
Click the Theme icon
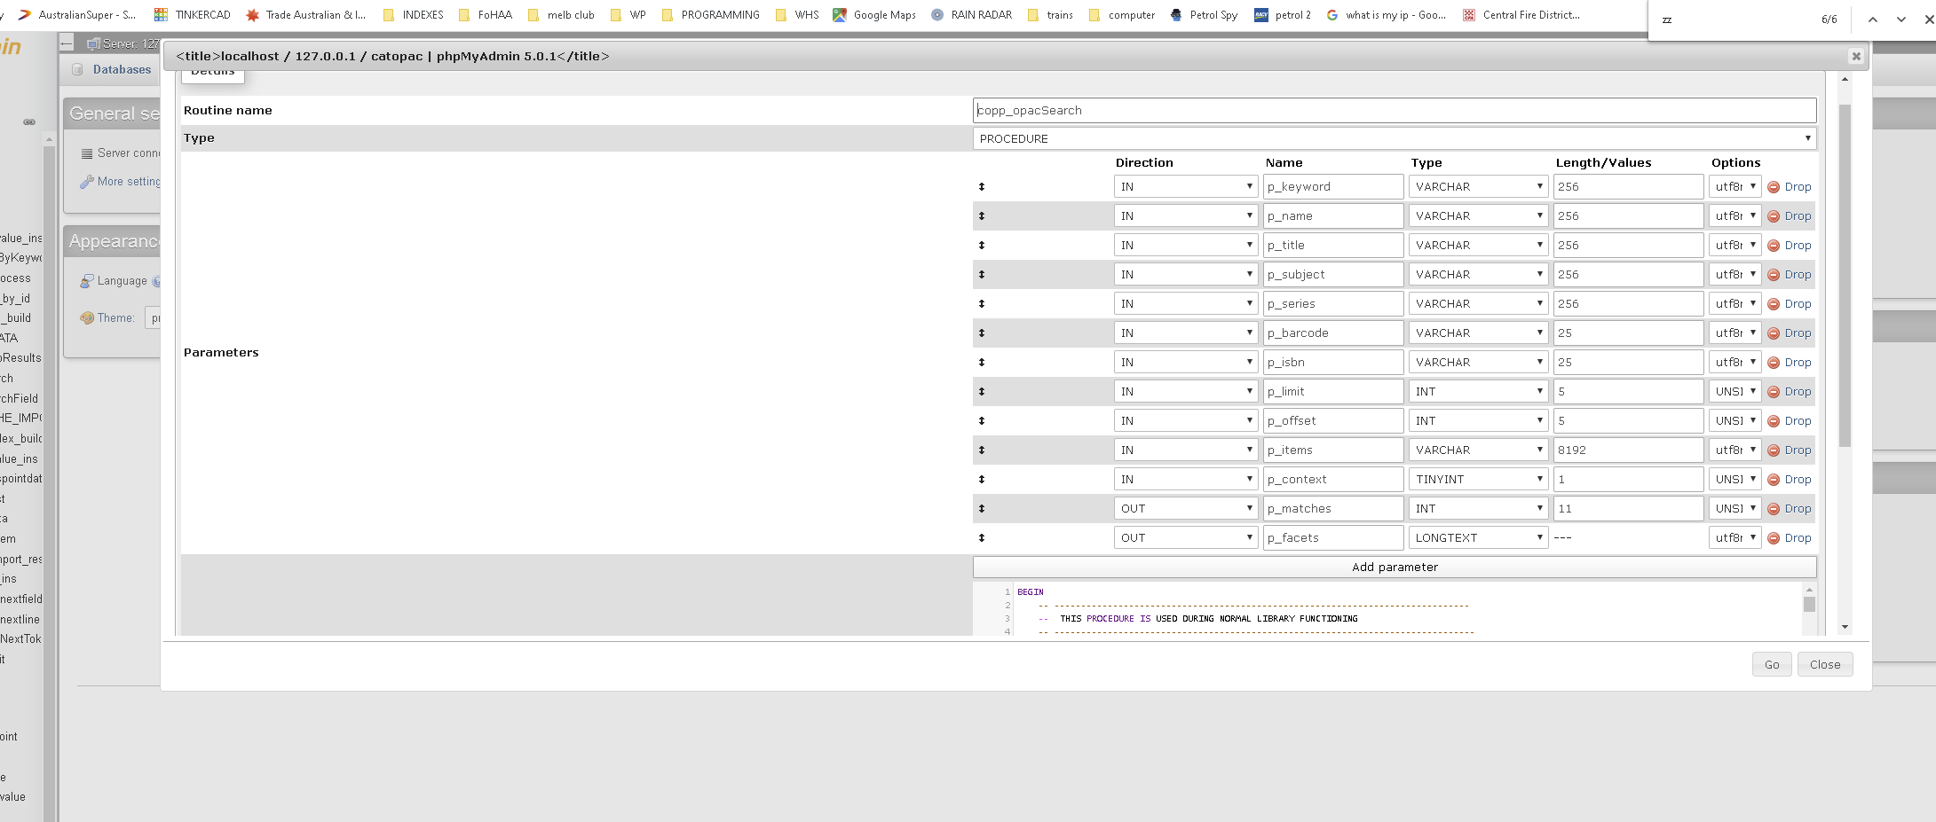(88, 317)
